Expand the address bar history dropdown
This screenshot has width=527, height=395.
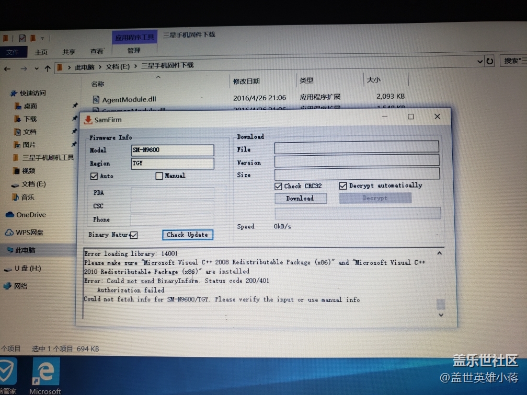[480, 62]
